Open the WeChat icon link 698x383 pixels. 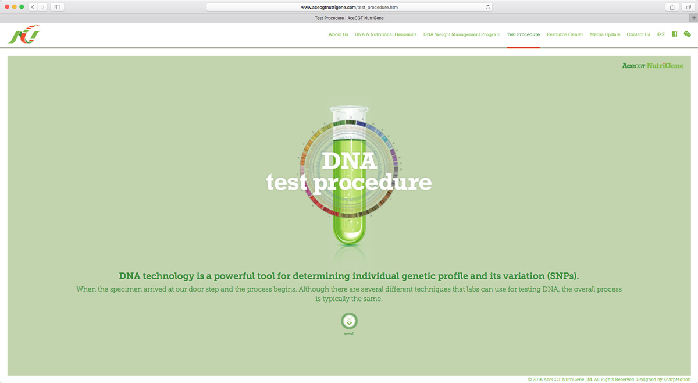[687, 34]
